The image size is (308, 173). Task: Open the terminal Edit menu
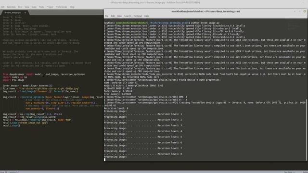[113, 16]
